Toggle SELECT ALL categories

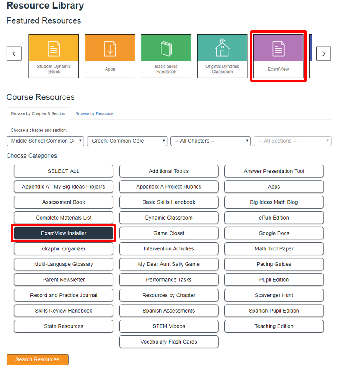tap(63, 171)
